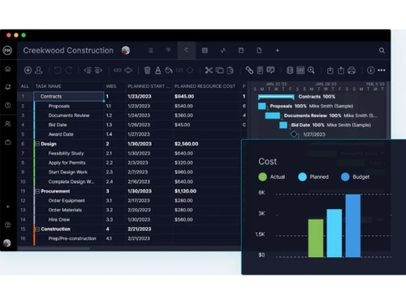Click the WBS column header

111,86
